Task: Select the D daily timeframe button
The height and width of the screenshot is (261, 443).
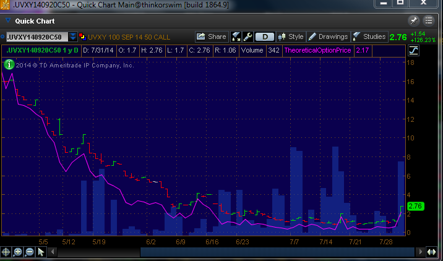Action: tap(265, 36)
